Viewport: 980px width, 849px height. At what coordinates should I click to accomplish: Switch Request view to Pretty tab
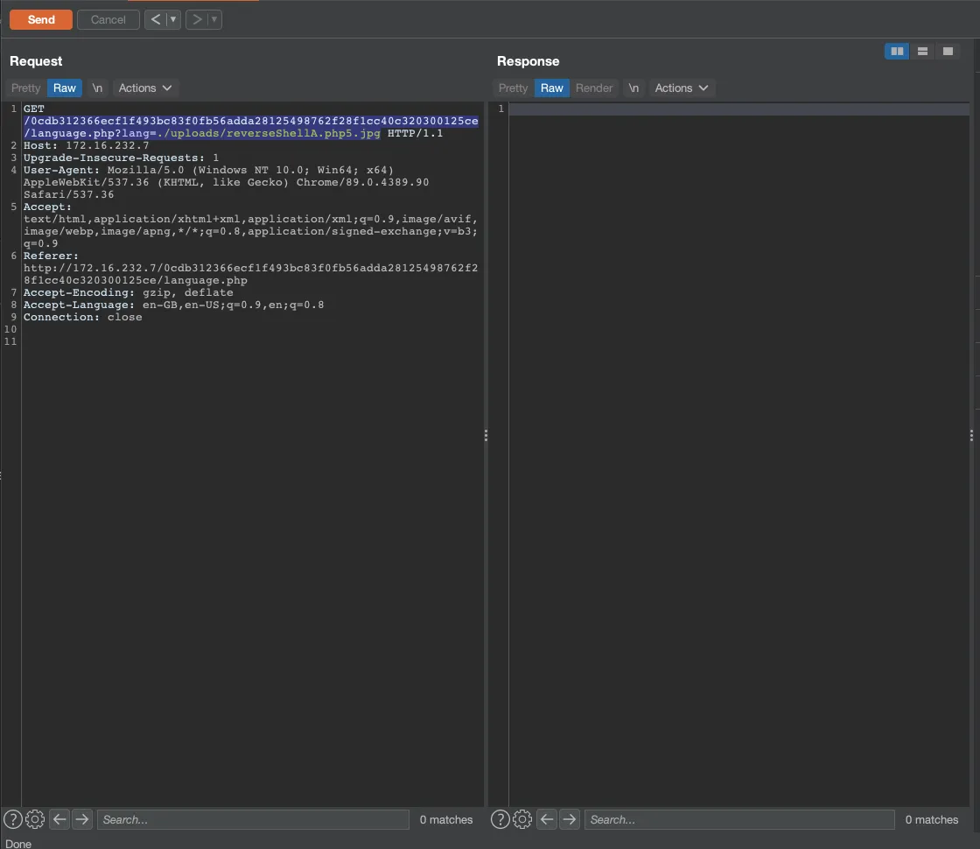[26, 88]
